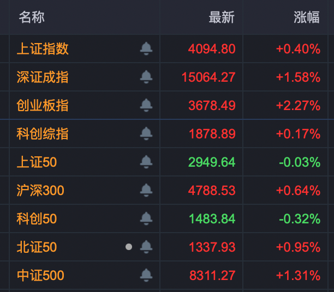
Task: Click the 15064.27 latest price of 深证成指
Action: pos(208,77)
